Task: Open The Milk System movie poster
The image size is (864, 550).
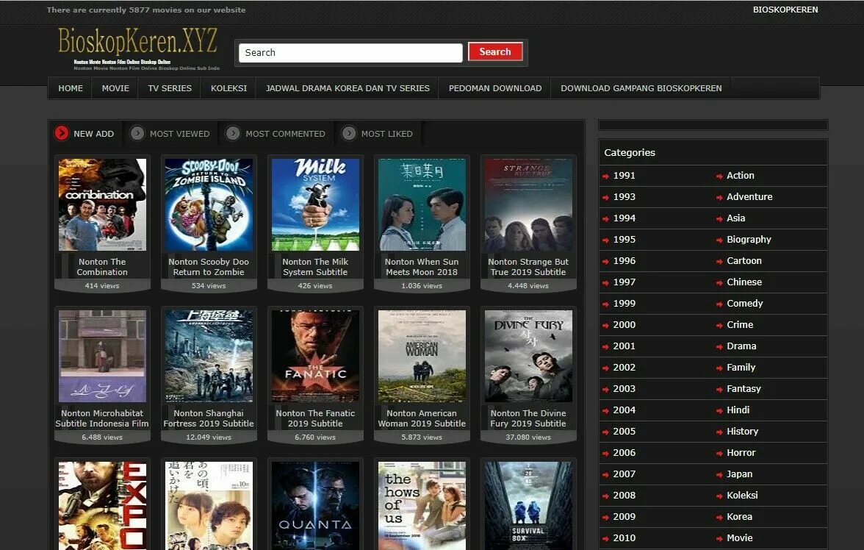Action: tap(315, 204)
